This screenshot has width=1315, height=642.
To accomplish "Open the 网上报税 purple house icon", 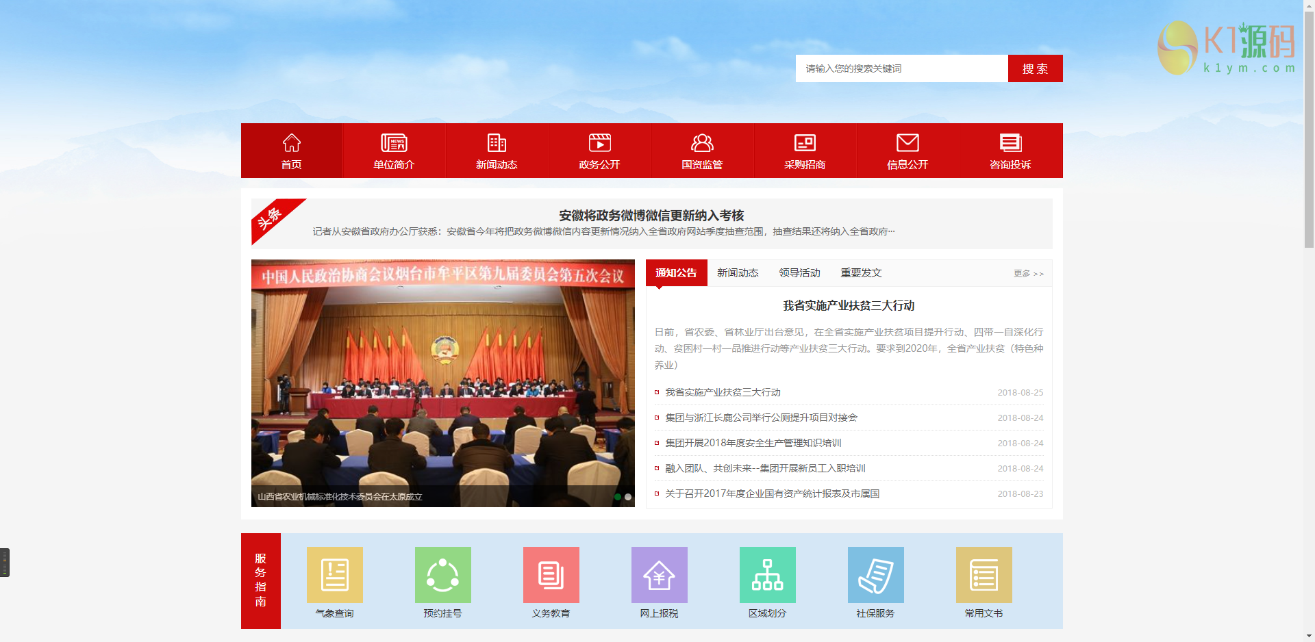I will tap(659, 575).
